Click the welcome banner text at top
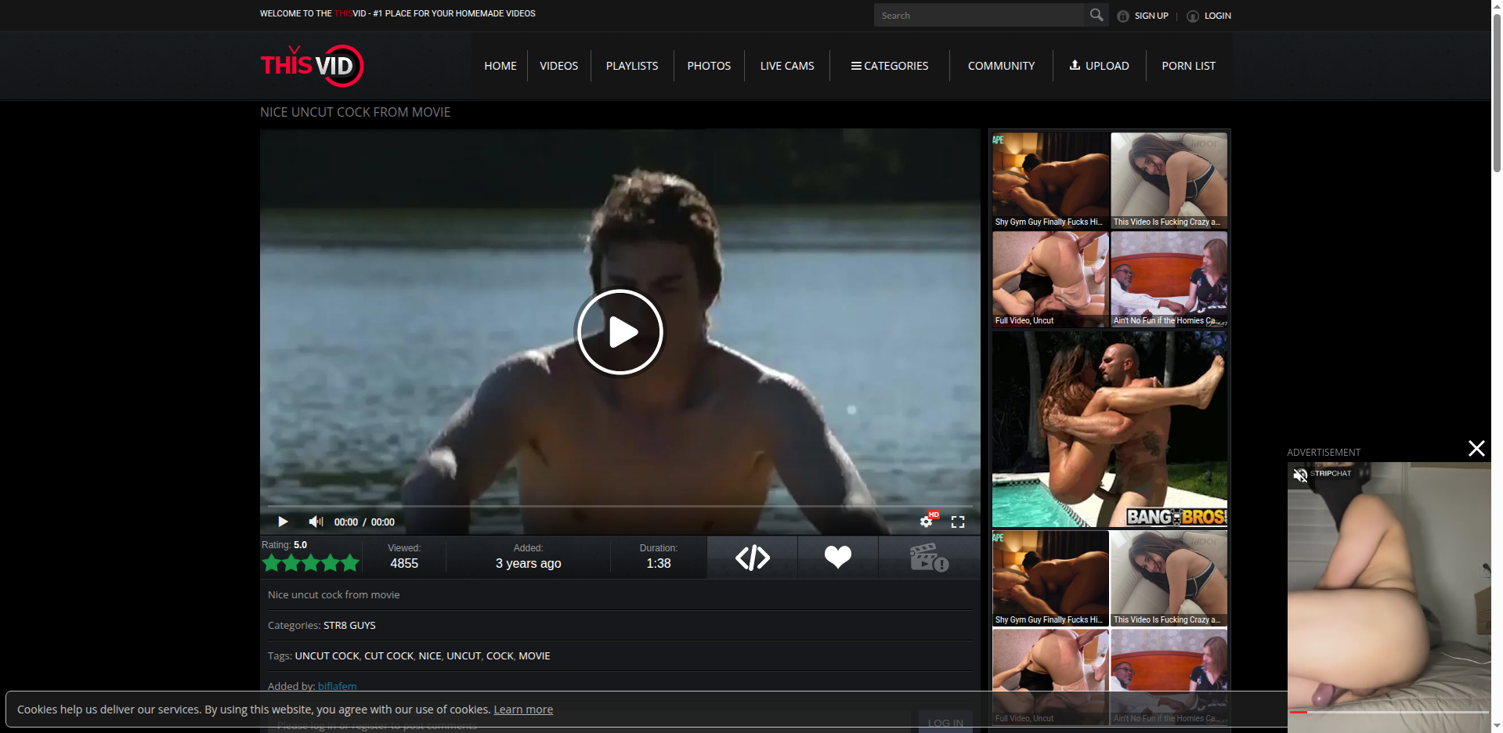The height and width of the screenshot is (733, 1503). click(398, 13)
